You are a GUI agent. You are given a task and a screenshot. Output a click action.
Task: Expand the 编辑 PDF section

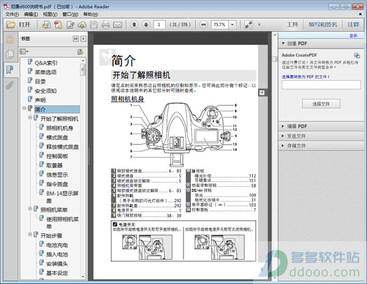point(283,126)
